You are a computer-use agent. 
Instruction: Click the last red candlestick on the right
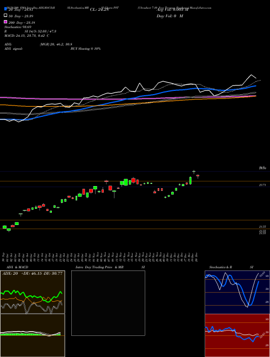[198, 176]
